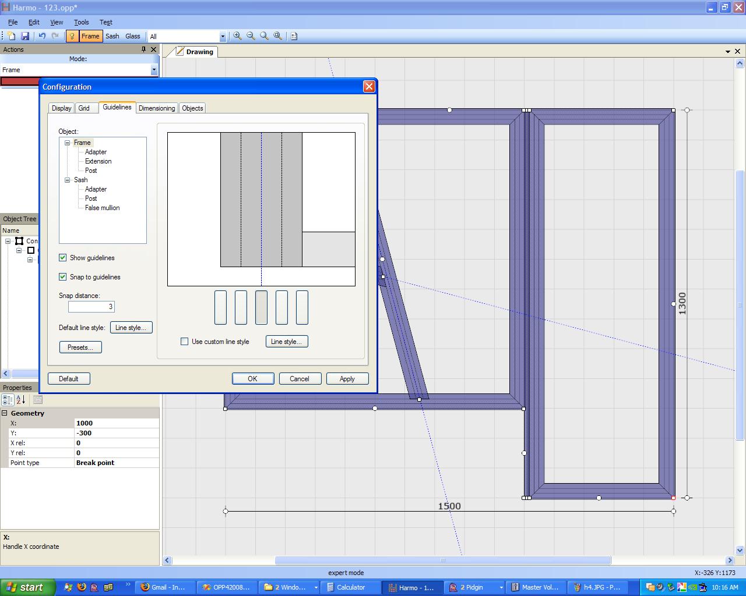Collapse the Geometry property section
Viewport: 746px width, 596px height.
click(5, 413)
